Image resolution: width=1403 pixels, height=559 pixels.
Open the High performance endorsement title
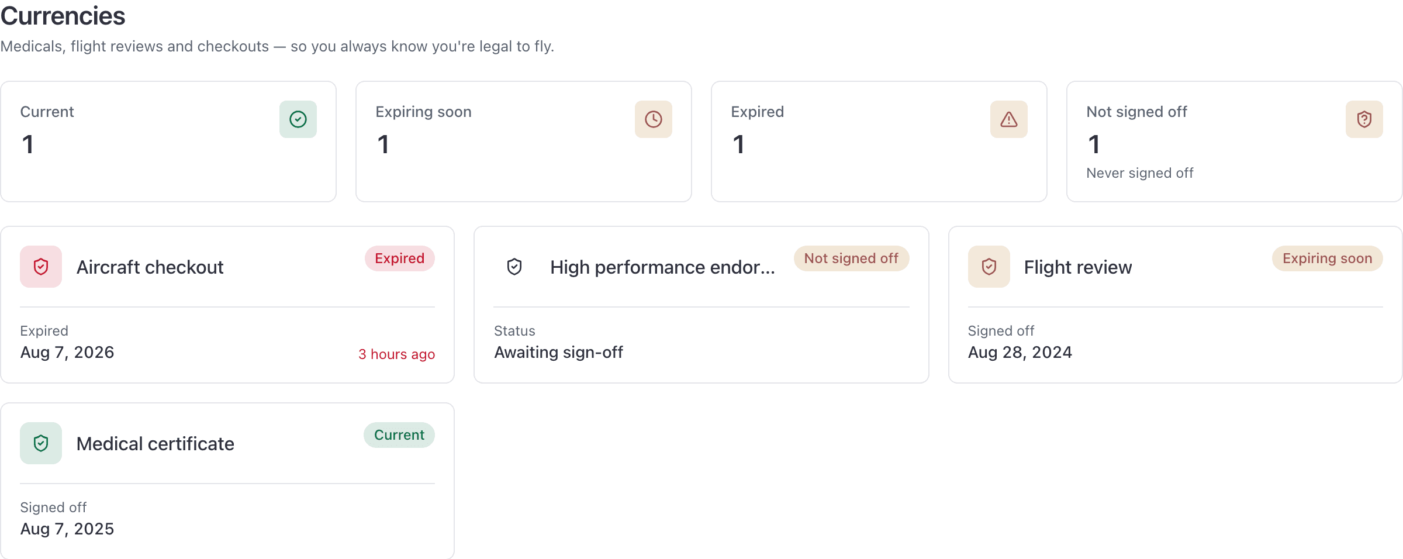663,267
